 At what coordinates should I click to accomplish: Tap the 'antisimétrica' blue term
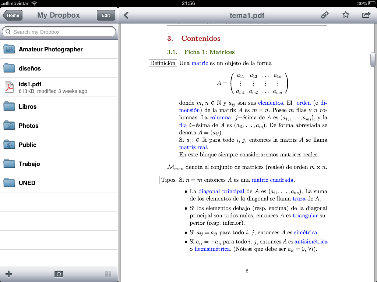[x=311, y=242]
